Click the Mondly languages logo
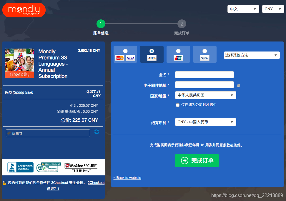The image size is (286, 201). point(24,10)
